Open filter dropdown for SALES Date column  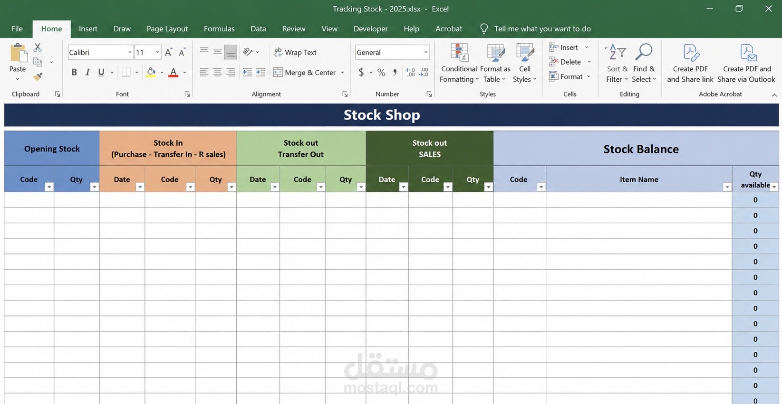coord(403,187)
